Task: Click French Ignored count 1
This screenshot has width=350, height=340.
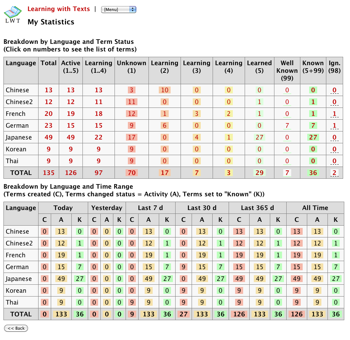Action: pyautogui.click(x=334, y=114)
